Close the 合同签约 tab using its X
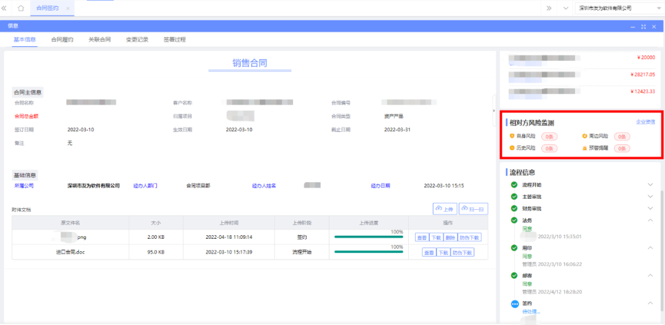 [68, 8]
